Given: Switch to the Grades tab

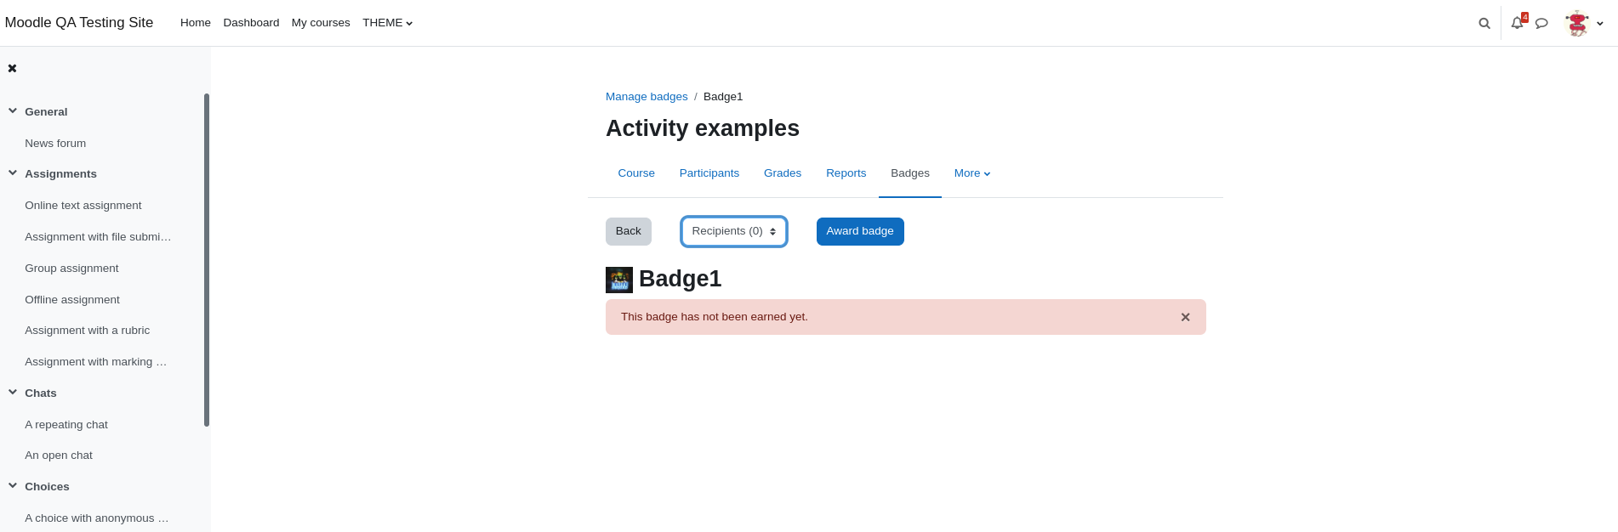Looking at the screenshot, I should tap(783, 173).
